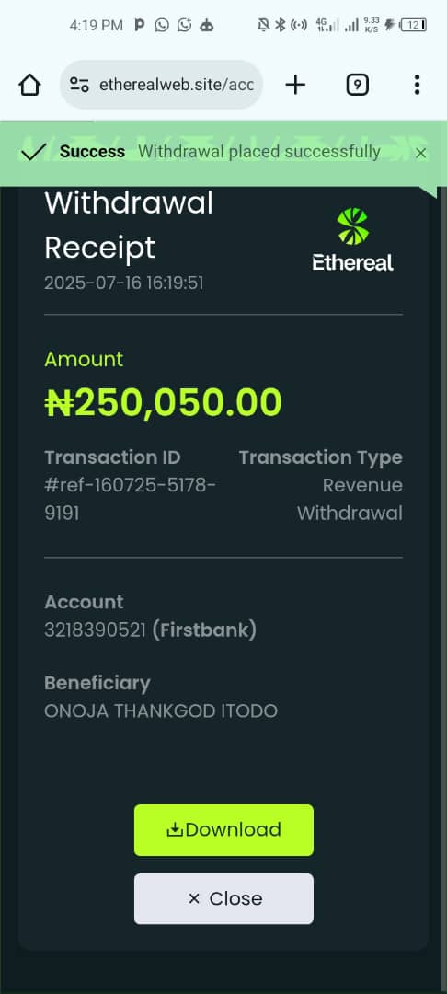Image resolution: width=447 pixels, height=994 pixels.
Task: Tap the muted bell notification icon
Action: pyautogui.click(x=263, y=26)
